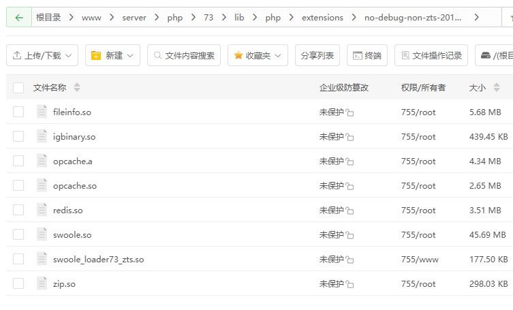
Task: Navigate to 根目录 in breadcrumb
Action: tap(48, 17)
